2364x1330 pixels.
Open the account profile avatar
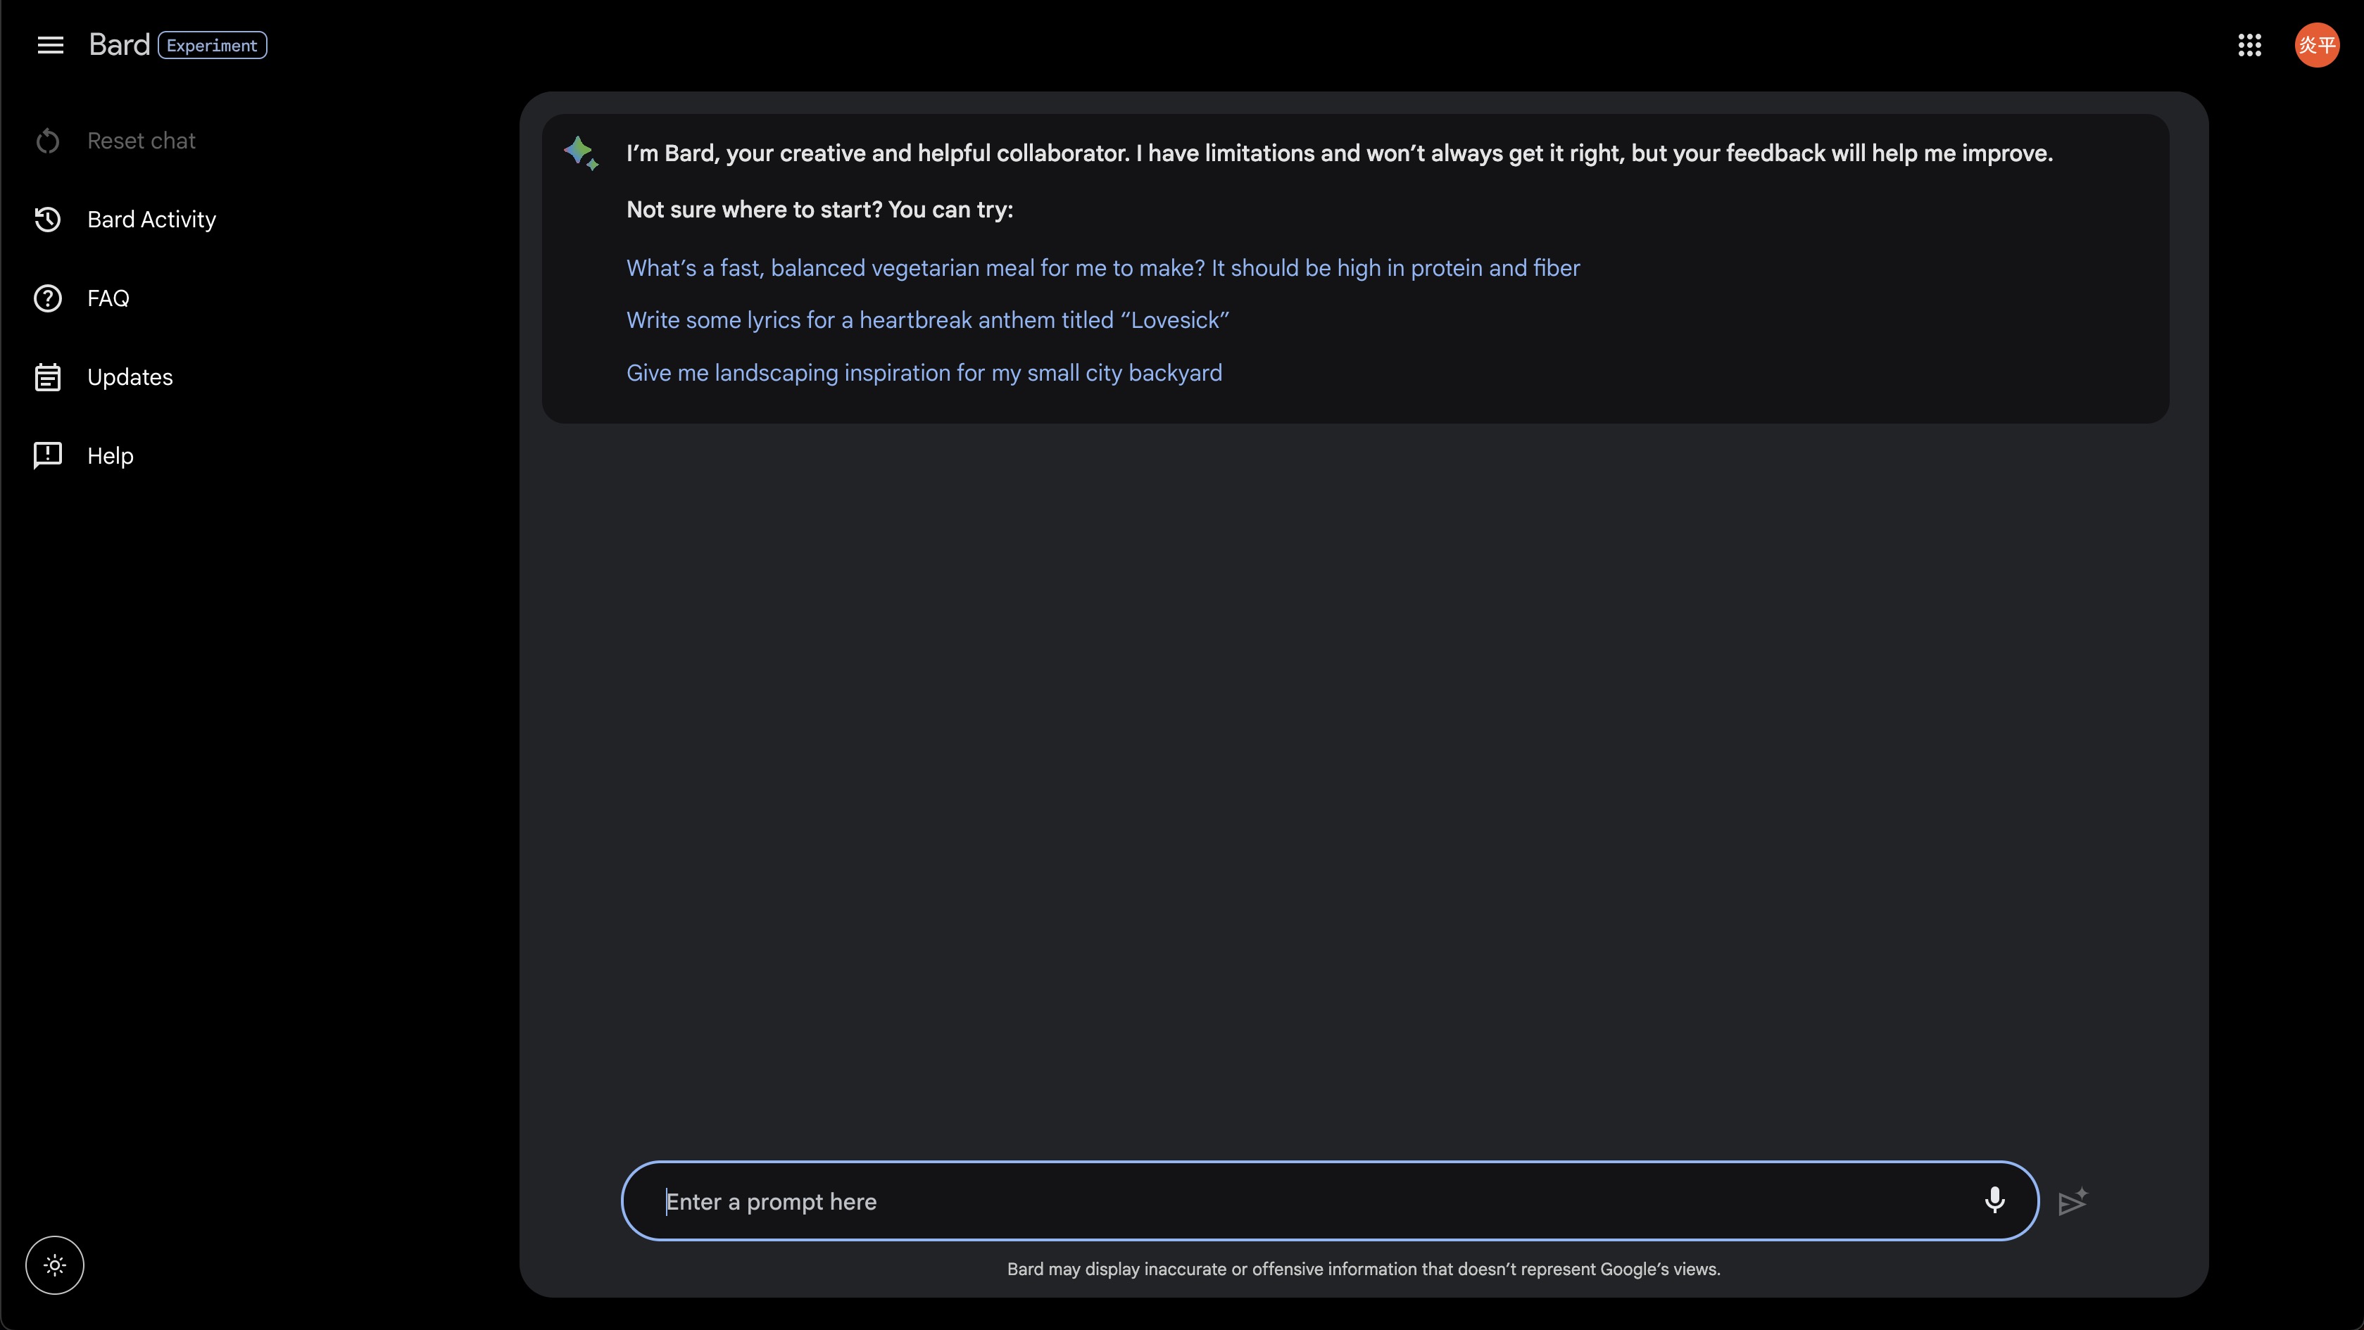click(x=2316, y=45)
